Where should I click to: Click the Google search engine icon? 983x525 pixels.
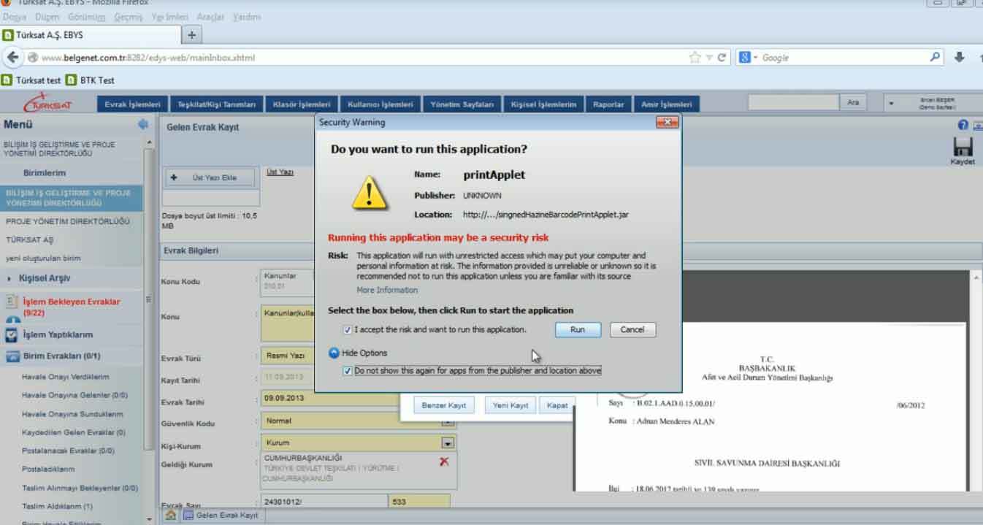click(744, 58)
